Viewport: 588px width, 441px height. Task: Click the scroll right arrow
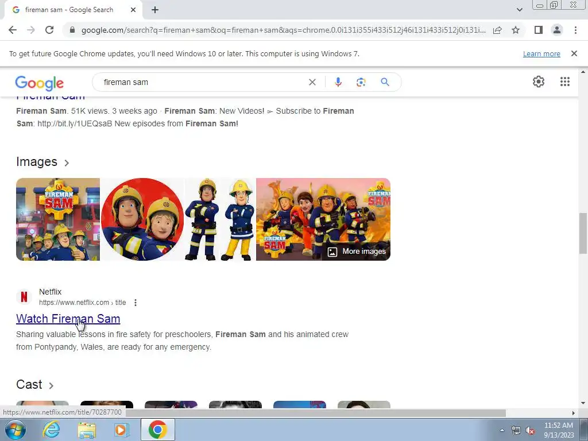coord(573,413)
